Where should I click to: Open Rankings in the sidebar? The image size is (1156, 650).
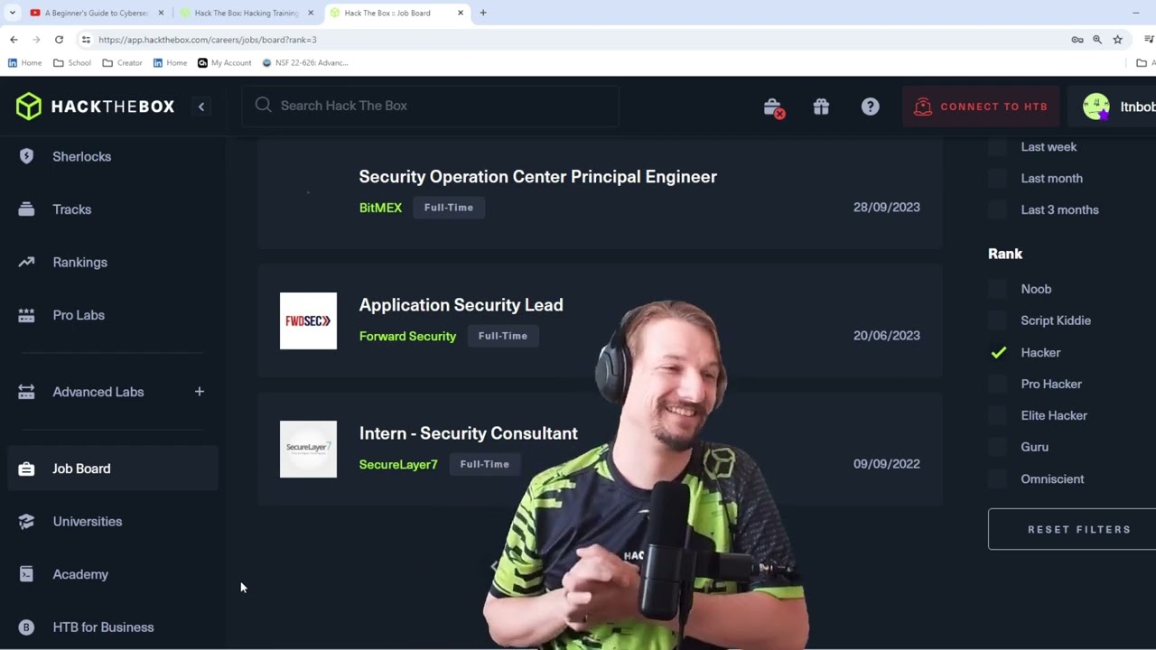click(x=79, y=262)
